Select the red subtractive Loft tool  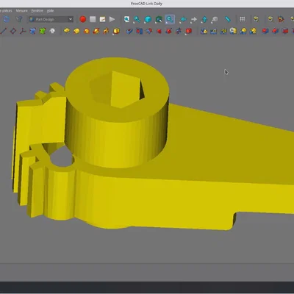pyautogui.click(x=159, y=31)
